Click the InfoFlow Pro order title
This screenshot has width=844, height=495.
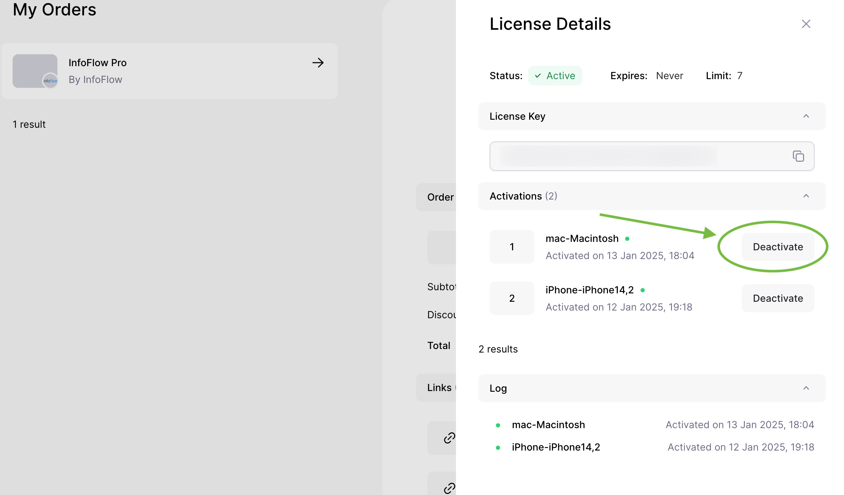click(x=97, y=63)
